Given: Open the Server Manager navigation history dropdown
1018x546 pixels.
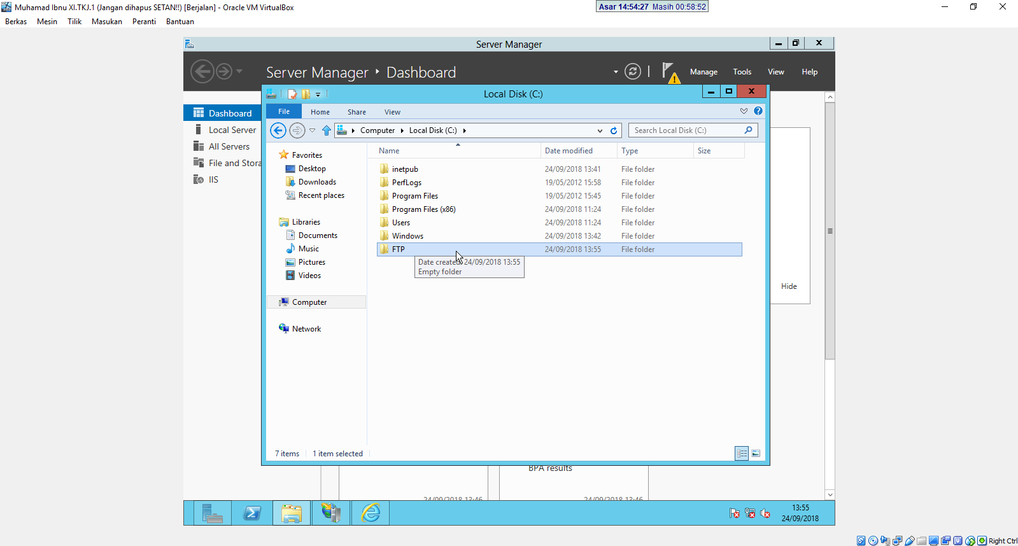Looking at the screenshot, I should [239, 71].
